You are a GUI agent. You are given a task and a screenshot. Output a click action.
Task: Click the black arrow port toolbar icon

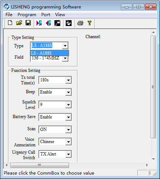(69, 23)
